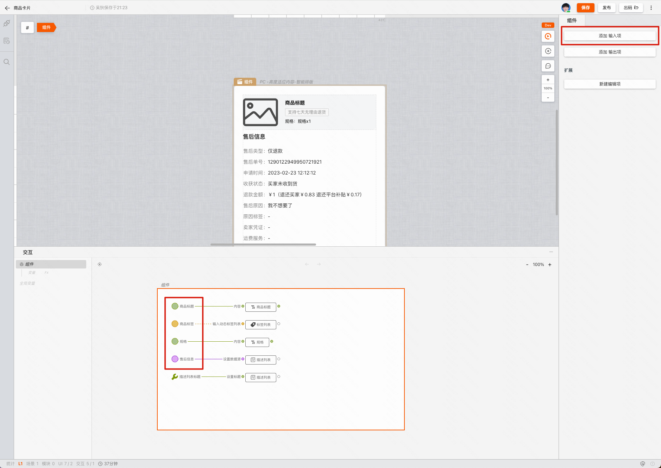Open the three-dot more options menu
Viewport: 661px width, 468px height.
coord(651,8)
